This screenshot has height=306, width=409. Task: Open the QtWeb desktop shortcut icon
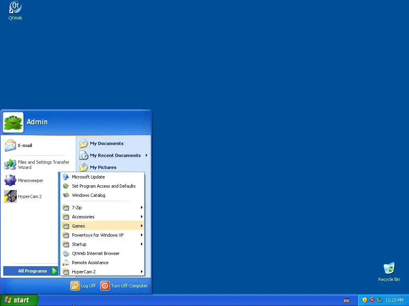15,7
